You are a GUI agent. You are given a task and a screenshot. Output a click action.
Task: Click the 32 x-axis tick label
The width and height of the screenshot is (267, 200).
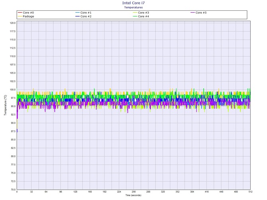pyautogui.click(x=31, y=192)
